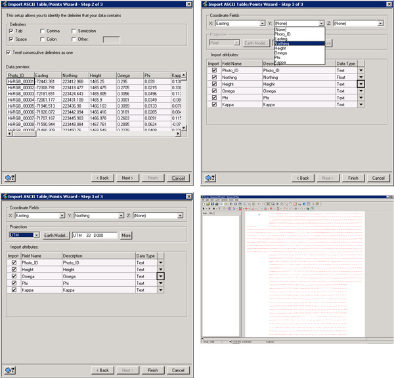Select Height in the open Y list
Image resolution: width=394 pixels, height=378 pixels.
299,48
